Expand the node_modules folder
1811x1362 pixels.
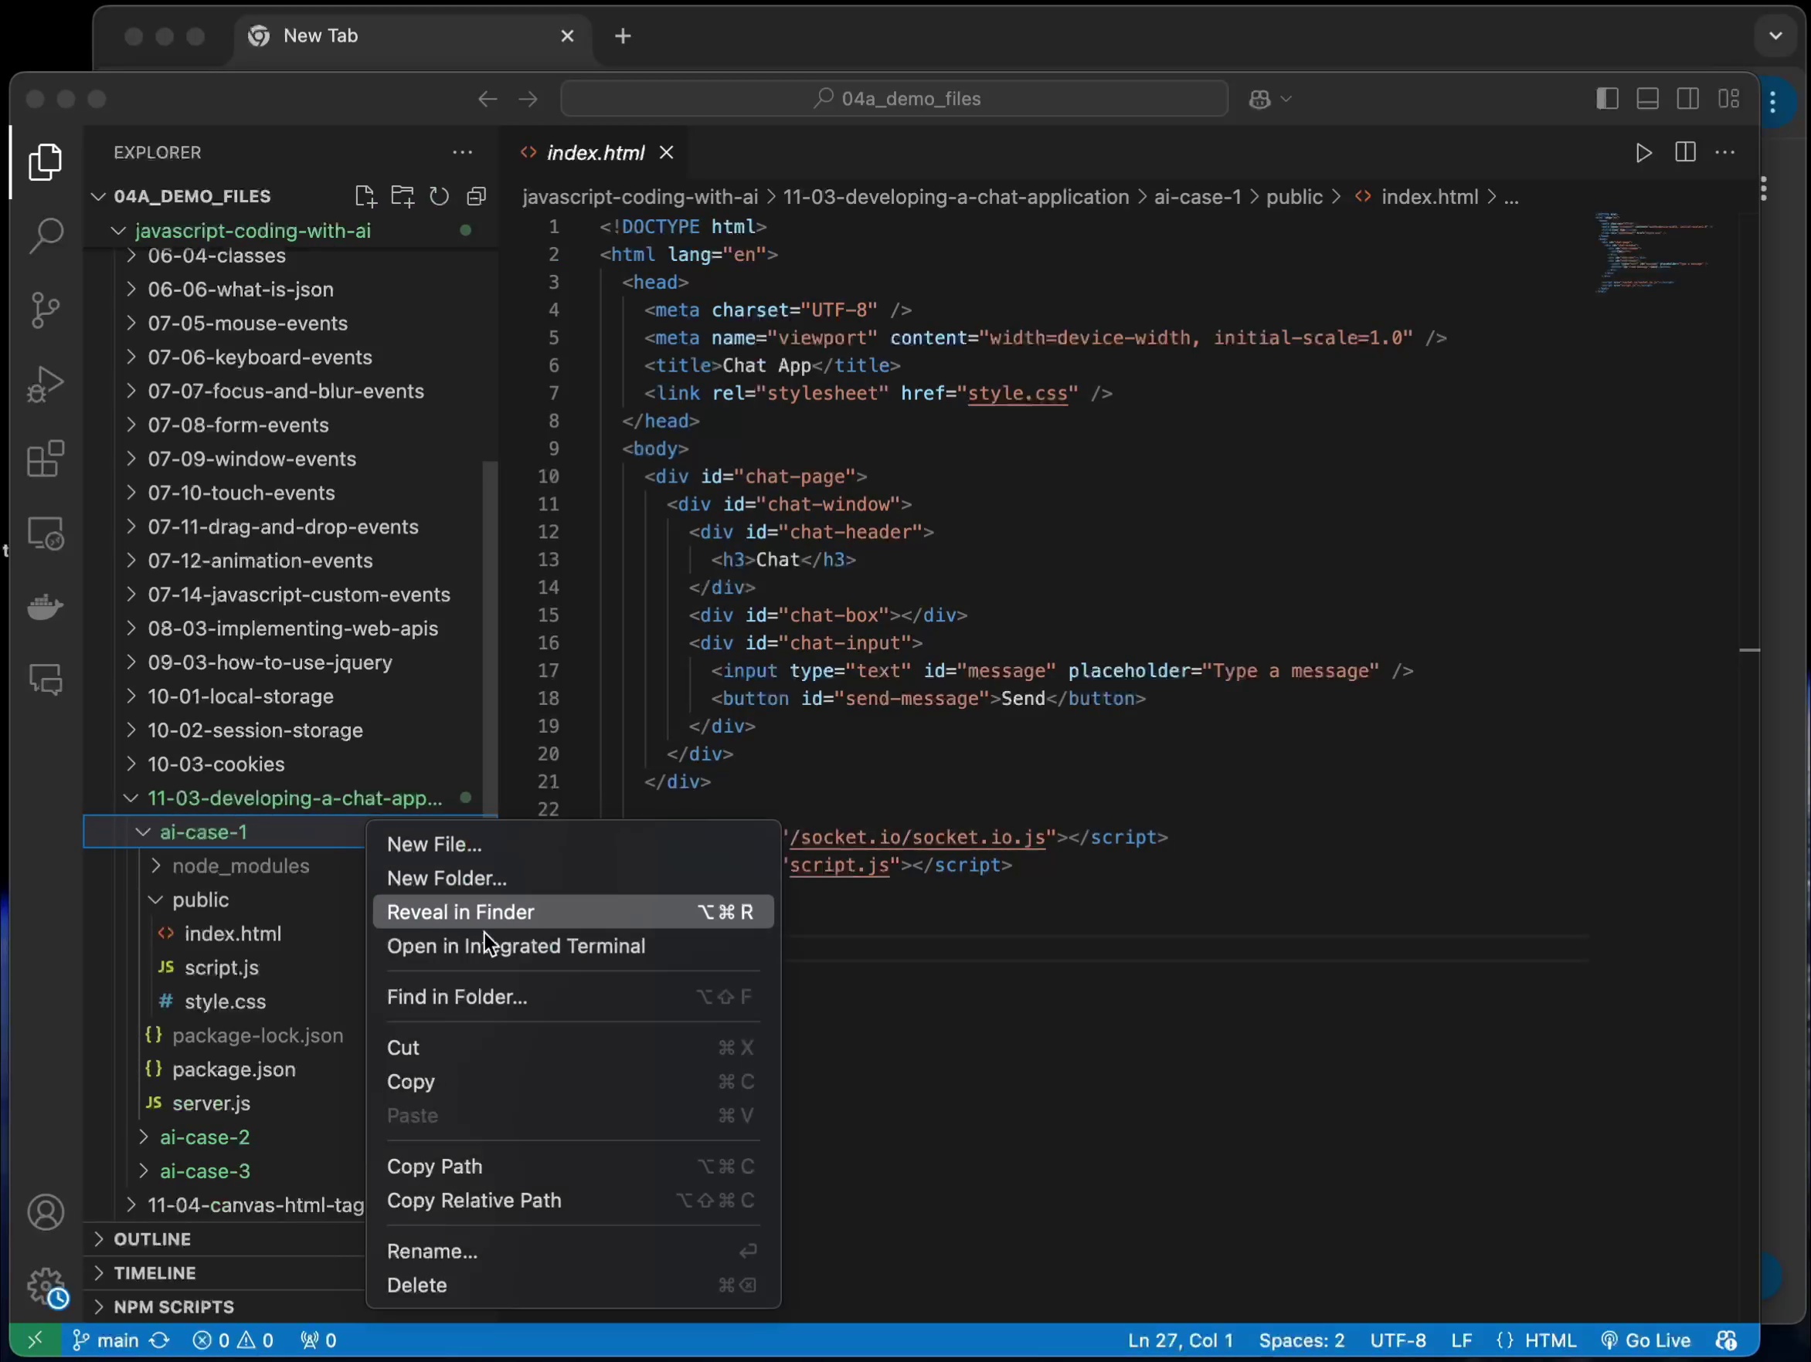[x=155, y=866]
